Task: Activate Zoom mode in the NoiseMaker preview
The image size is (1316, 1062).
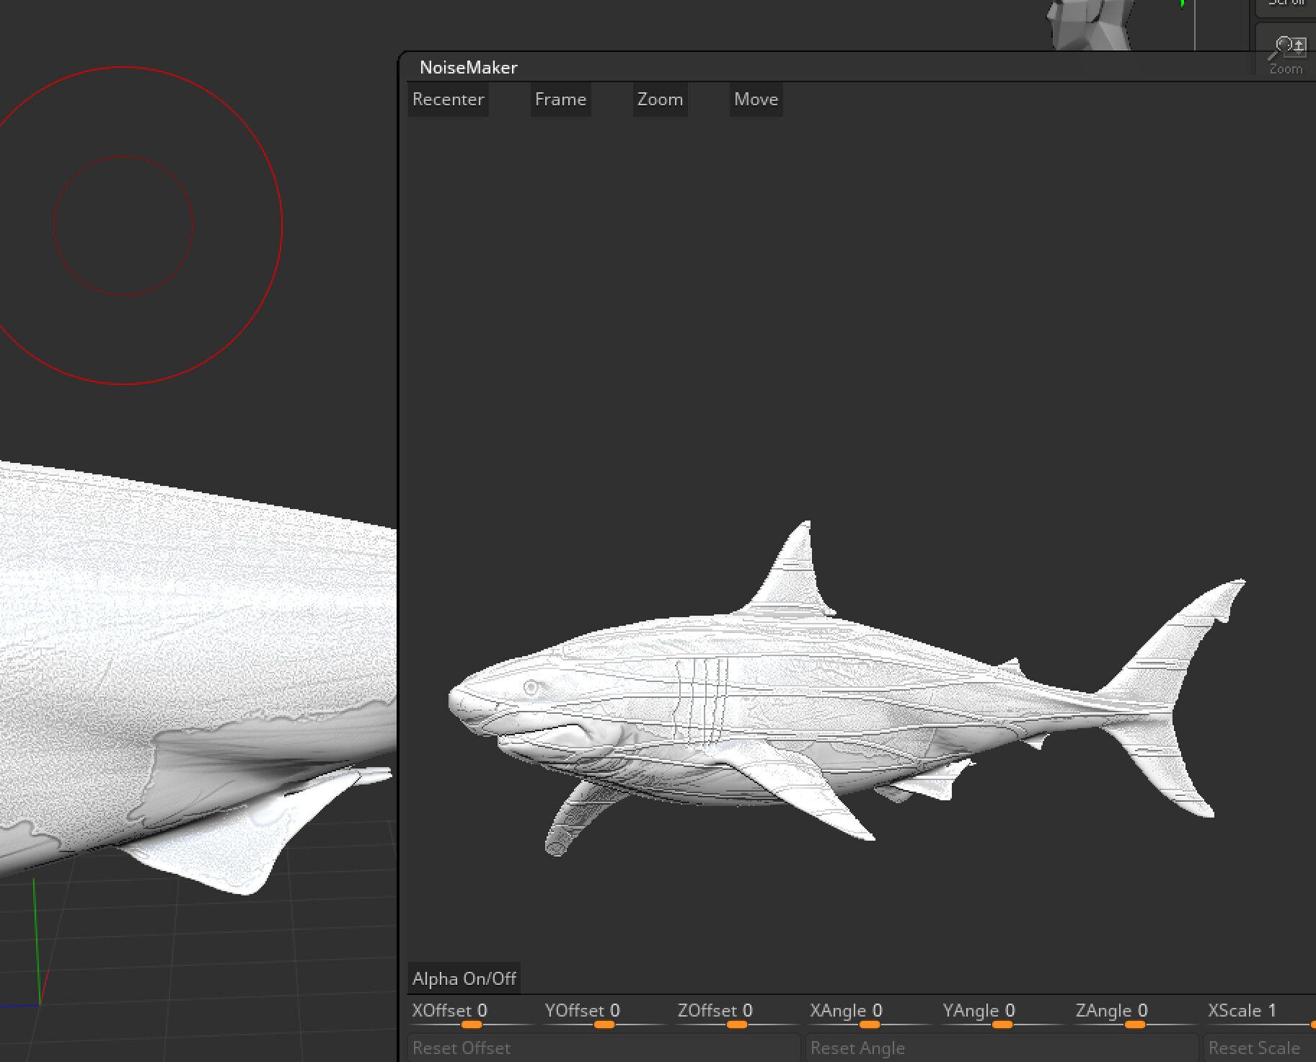Action: pos(659,99)
